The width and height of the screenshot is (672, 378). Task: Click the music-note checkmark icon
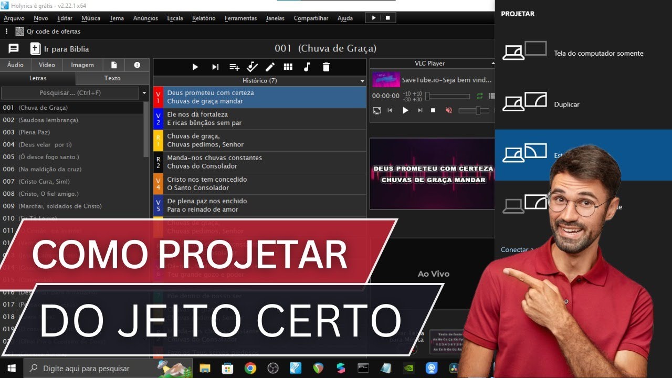click(252, 67)
